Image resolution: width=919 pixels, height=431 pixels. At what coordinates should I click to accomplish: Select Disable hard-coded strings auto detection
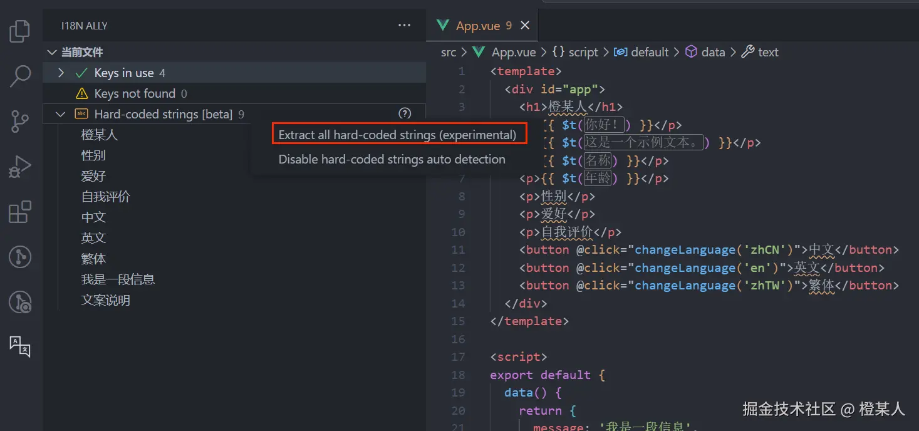[392, 159]
